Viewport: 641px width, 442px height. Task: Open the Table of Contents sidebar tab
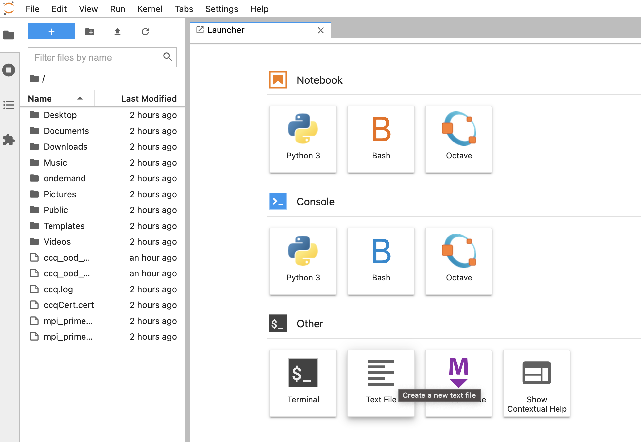pos(9,105)
